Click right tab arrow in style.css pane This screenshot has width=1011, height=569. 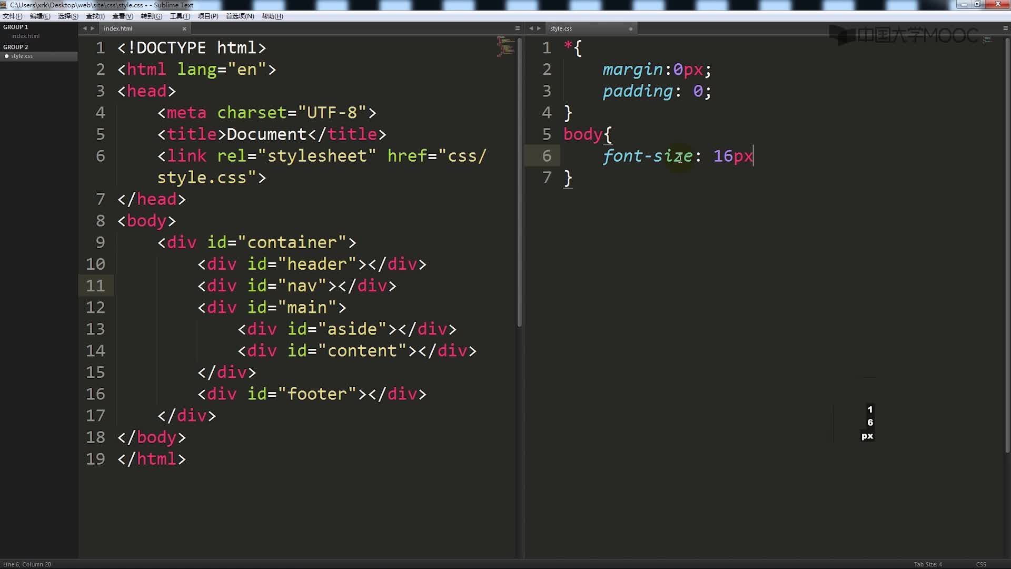(x=539, y=28)
